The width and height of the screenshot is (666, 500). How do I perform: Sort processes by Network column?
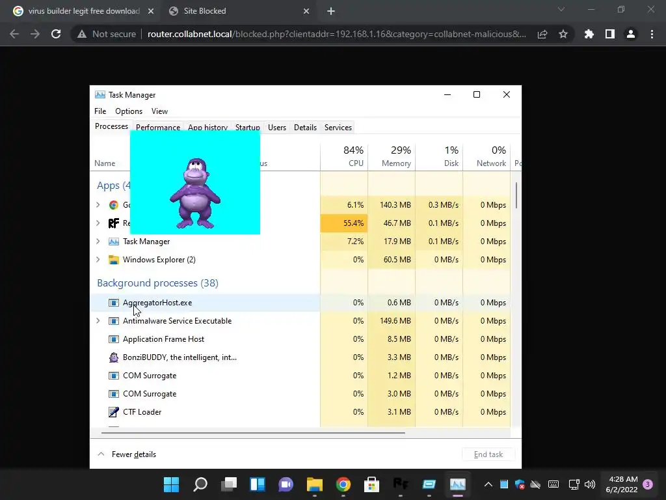pos(486,156)
